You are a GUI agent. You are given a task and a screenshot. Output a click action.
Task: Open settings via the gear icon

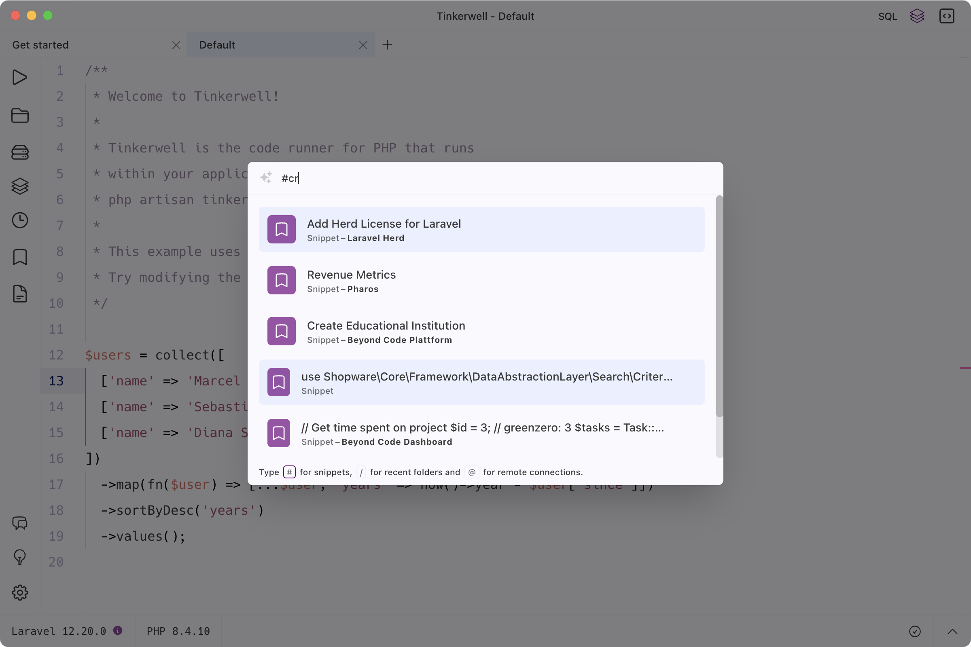pos(20,592)
